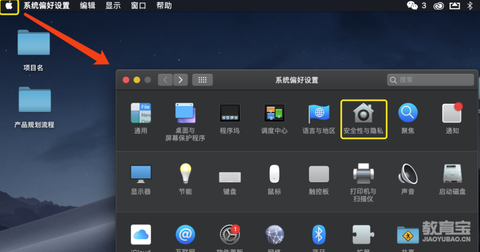Open 软件更新 gear icon with badge
Viewport: 480px width, 252px height.
(230, 235)
